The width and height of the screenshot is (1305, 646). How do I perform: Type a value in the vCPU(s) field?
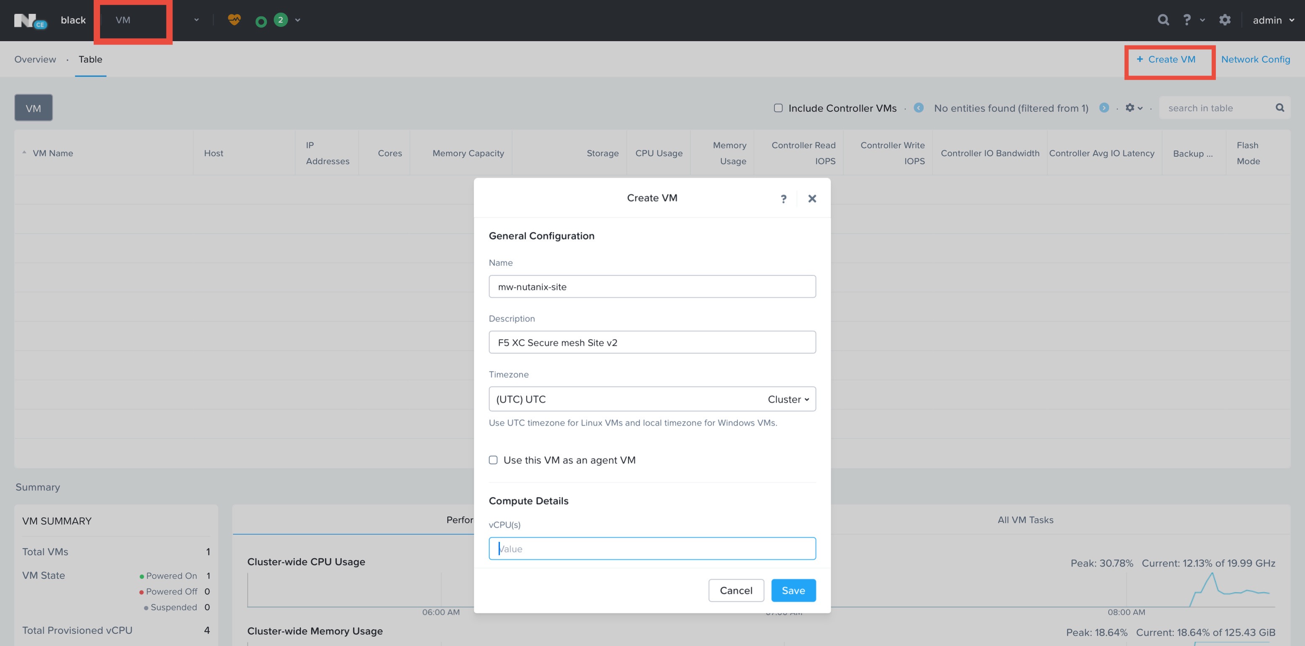tap(652, 548)
